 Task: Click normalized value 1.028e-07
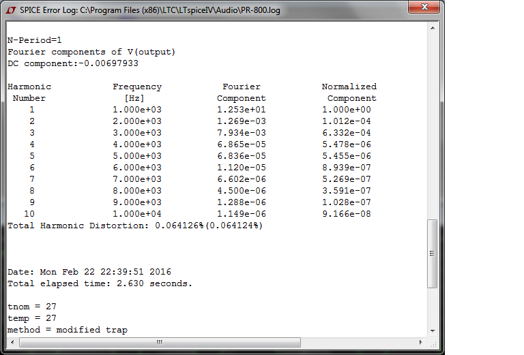click(346, 202)
